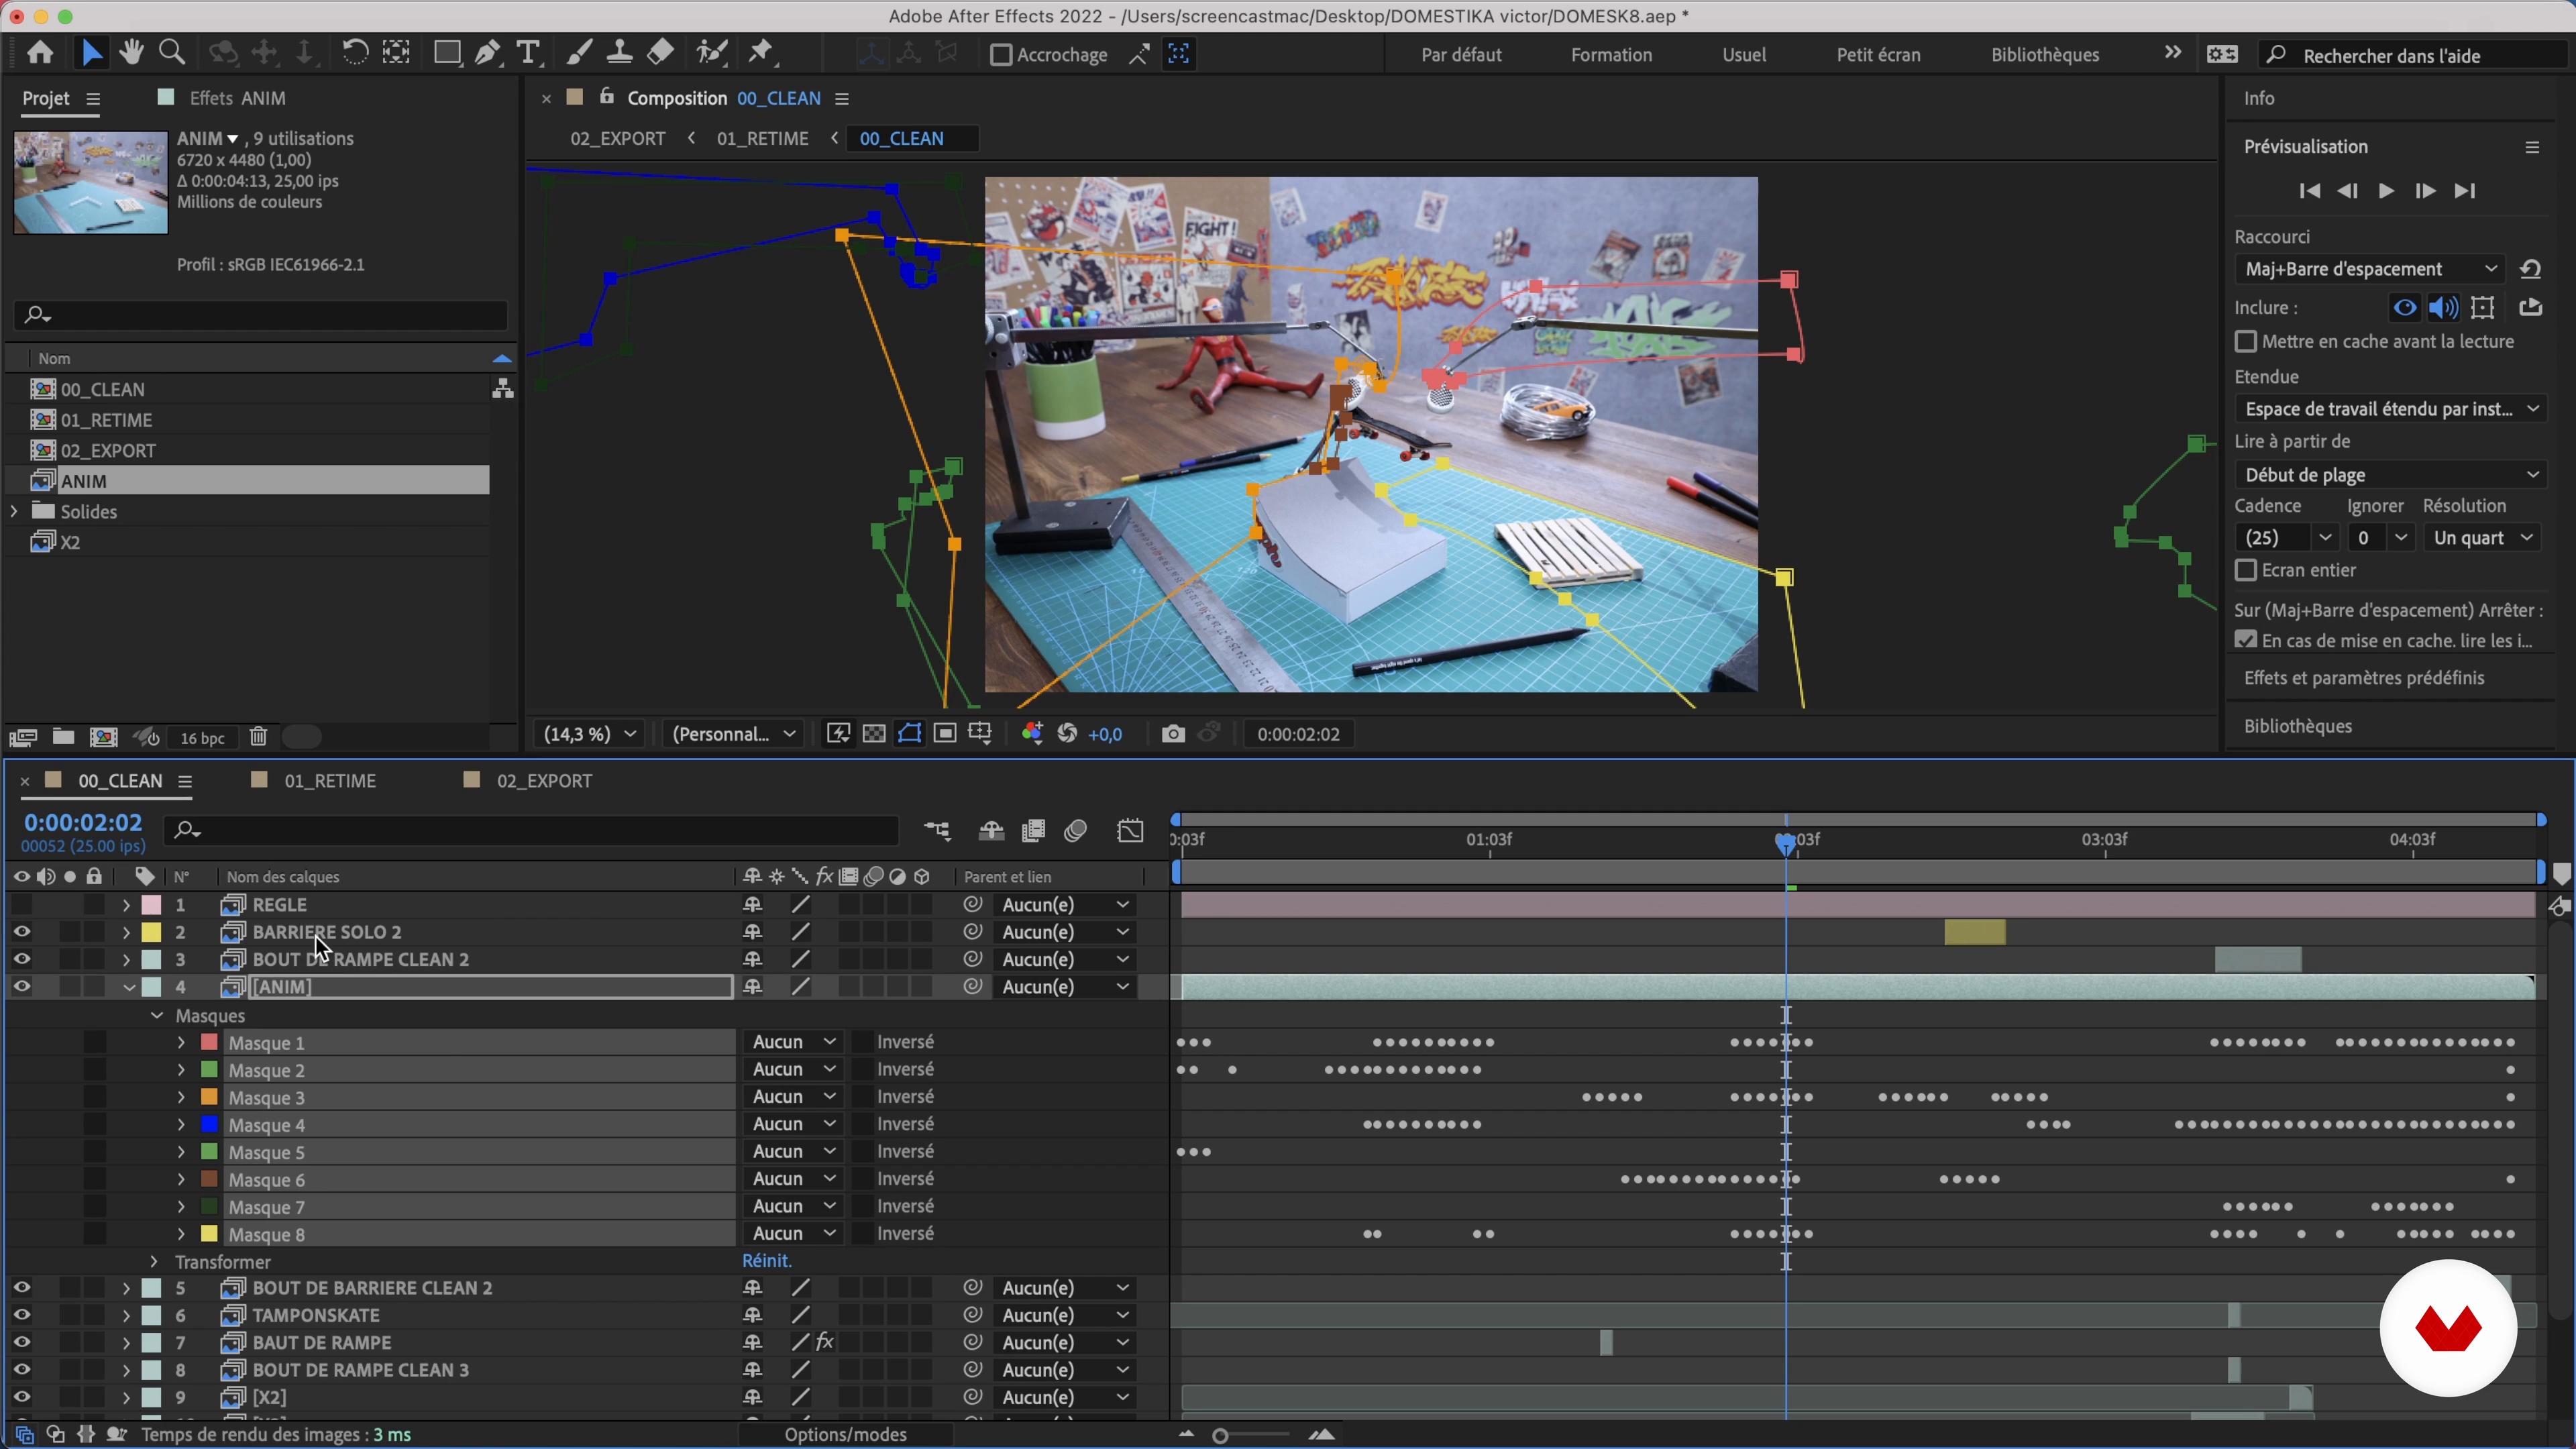Hide the BARRIERE SOLO 2 layer
This screenshot has height=1449, width=2576.
click(21, 932)
